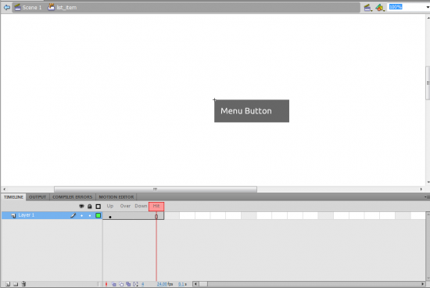Click the Center Frame red marker icon
Image resolution: width=430 pixels, height=288 pixels.
[106, 284]
